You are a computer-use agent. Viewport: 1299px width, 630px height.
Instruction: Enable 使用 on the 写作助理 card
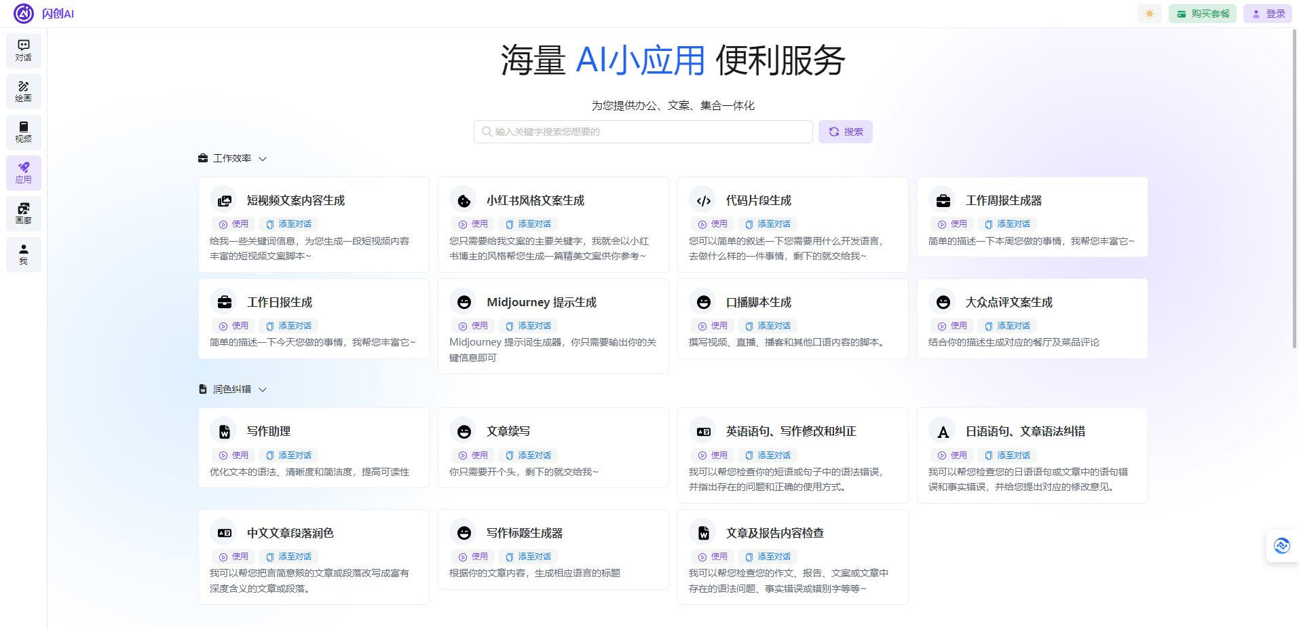pos(233,455)
